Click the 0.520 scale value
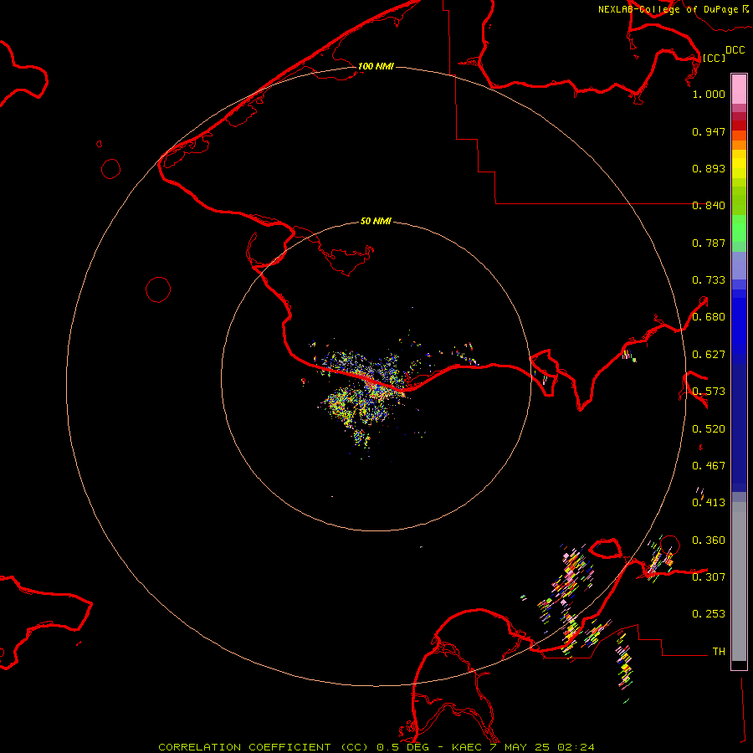Viewport: 753px width, 753px height. 709,429
